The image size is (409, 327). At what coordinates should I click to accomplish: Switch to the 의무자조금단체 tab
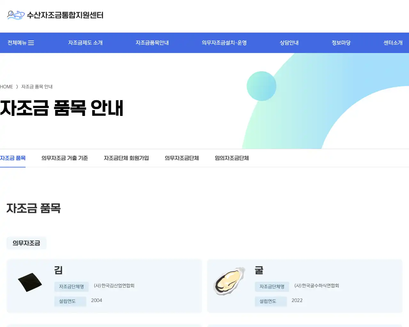181,158
